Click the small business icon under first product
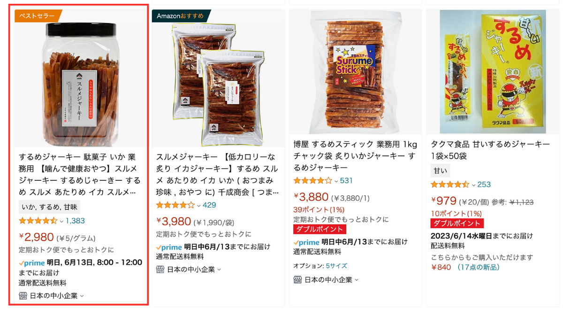 [23, 296]
